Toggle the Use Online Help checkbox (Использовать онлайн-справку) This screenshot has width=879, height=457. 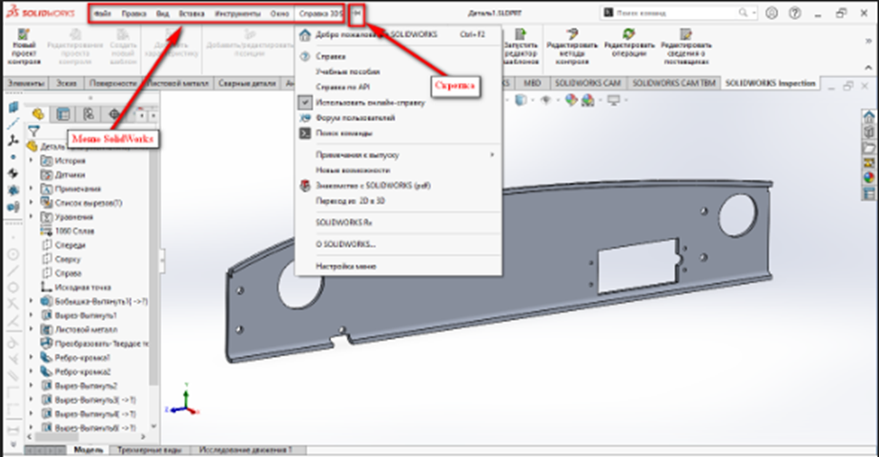304,103
